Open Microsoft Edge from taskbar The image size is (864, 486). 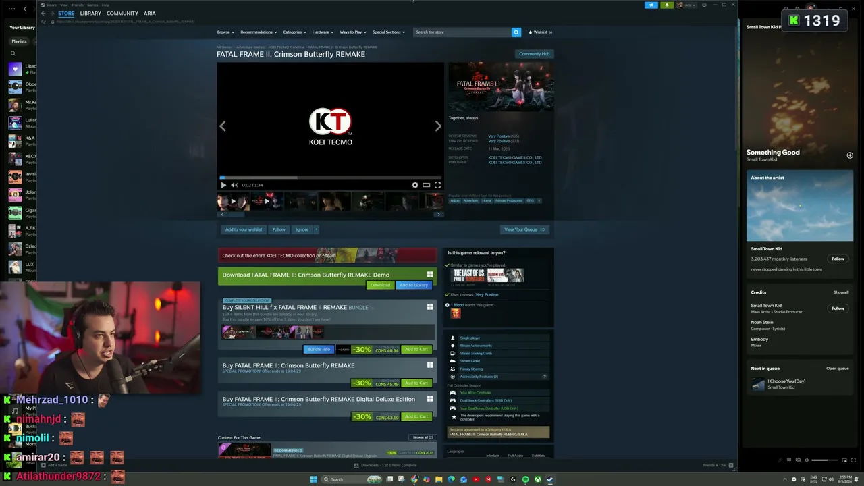(x=451, y=479)
